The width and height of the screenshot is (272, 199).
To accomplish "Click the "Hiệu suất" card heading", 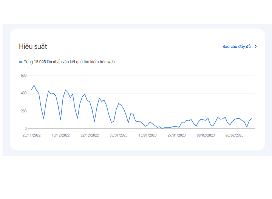I will [33, 47].
